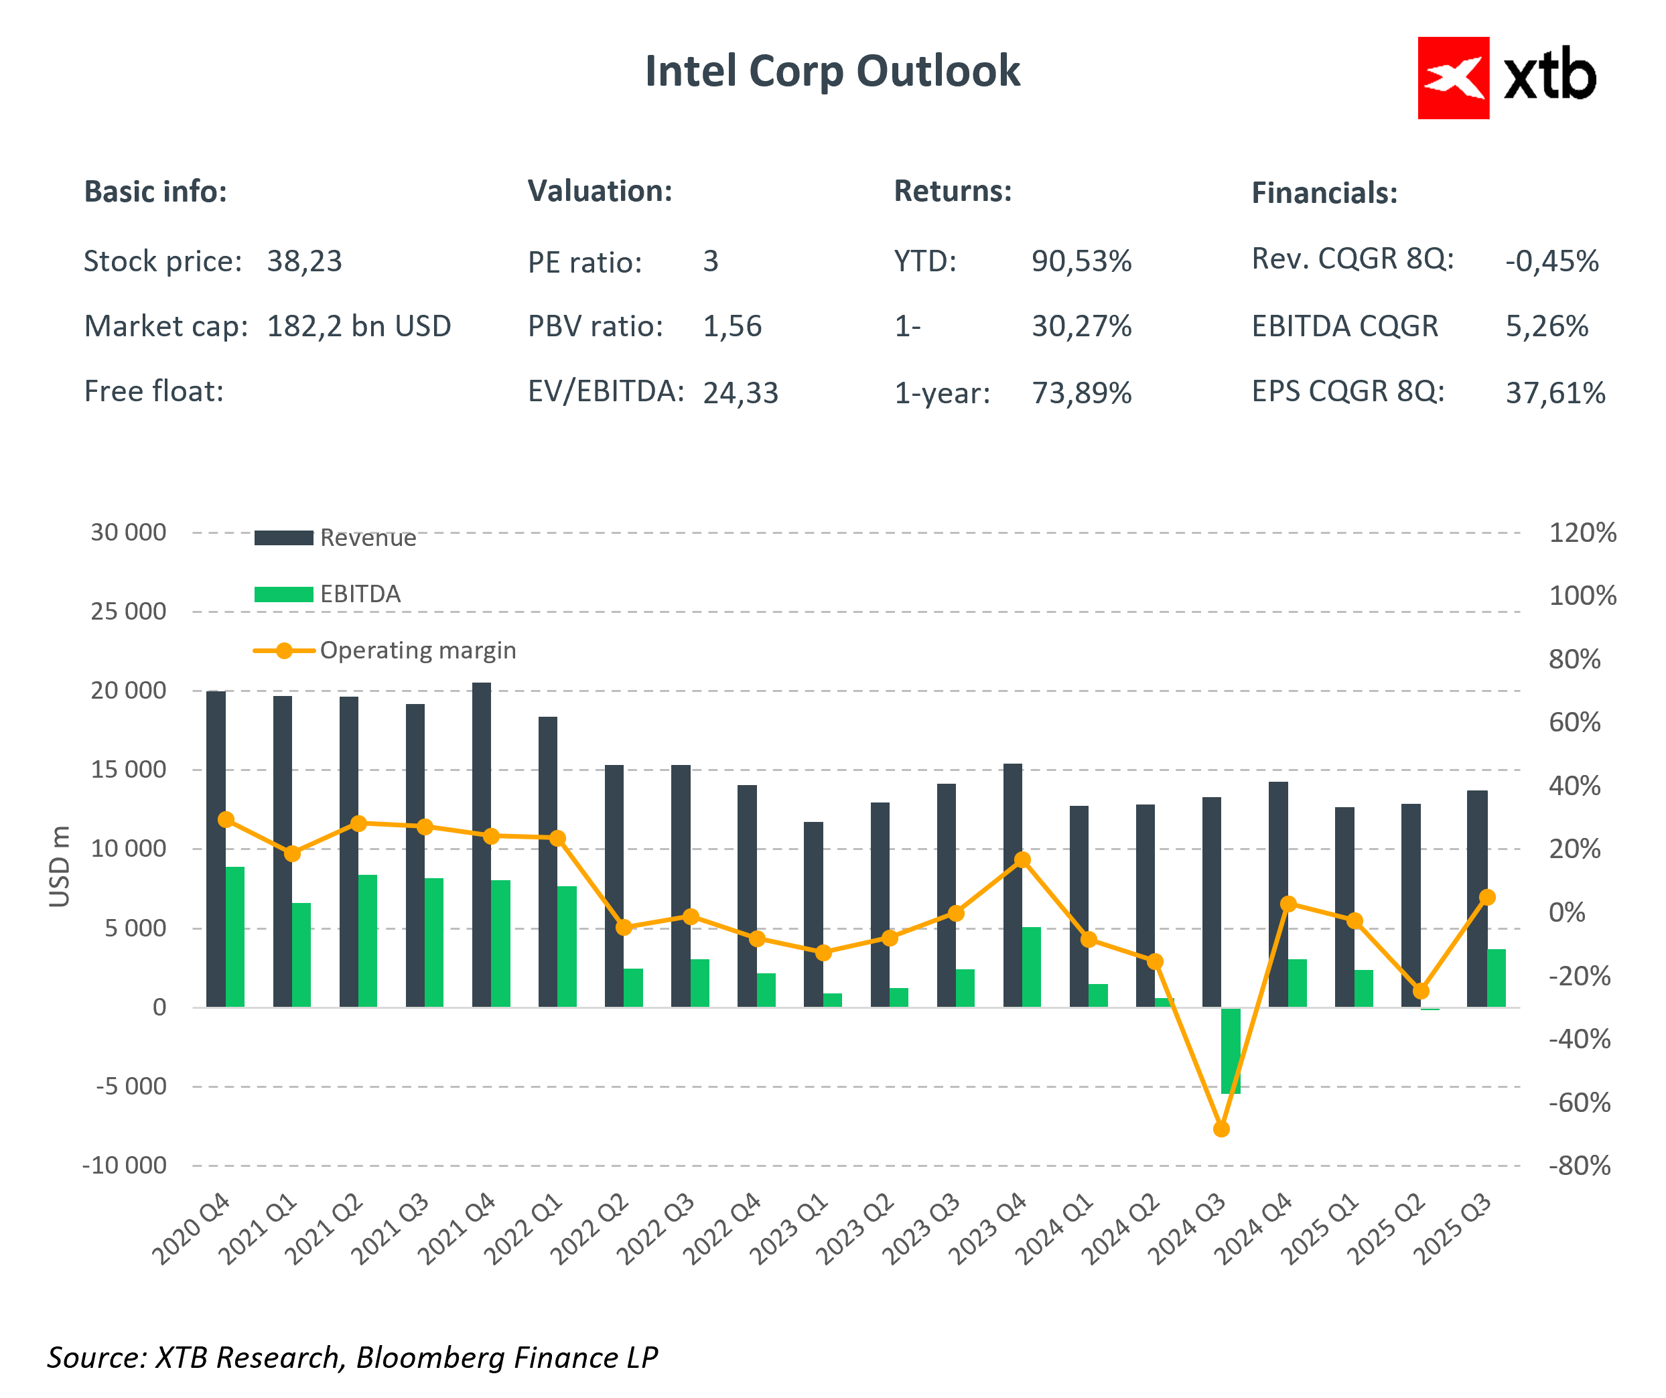Click the 2025 Q2 operating margin point

click(1421, 992)
